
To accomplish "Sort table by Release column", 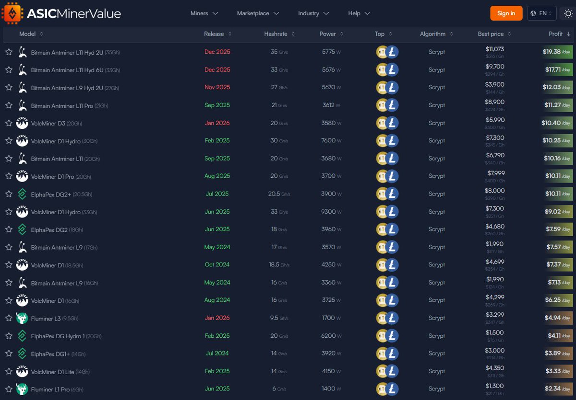I will point(218,34).
